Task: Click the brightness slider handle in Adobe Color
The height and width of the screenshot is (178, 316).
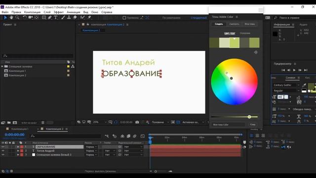Action: (x=249, y=117)
